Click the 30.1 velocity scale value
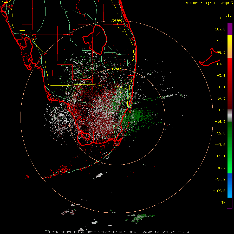The height and width of the screenshot is (234, 234). tap(221, 87)
